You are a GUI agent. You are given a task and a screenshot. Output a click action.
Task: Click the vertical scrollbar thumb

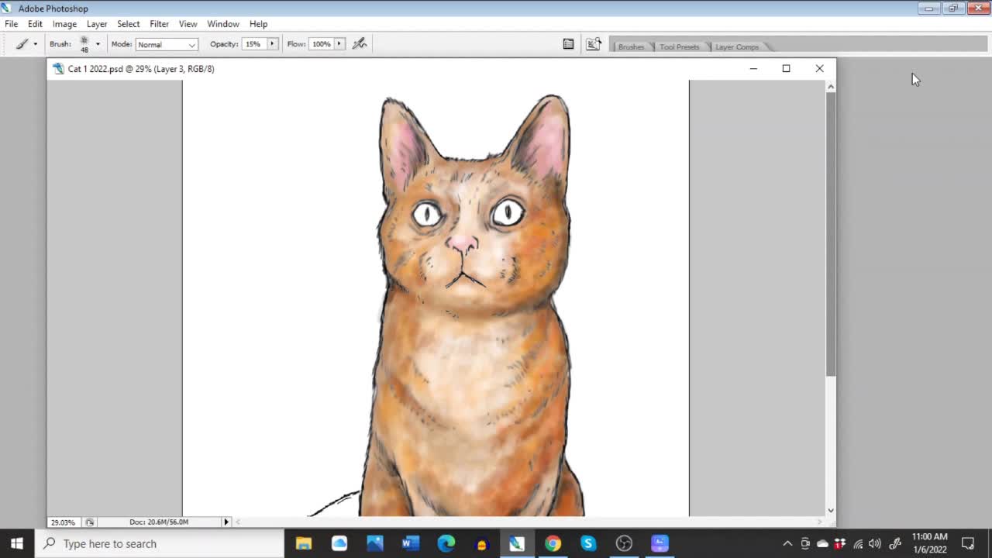[x=831, y=234]
